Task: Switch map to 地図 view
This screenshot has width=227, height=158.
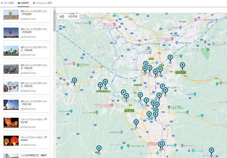Action: 62,17
